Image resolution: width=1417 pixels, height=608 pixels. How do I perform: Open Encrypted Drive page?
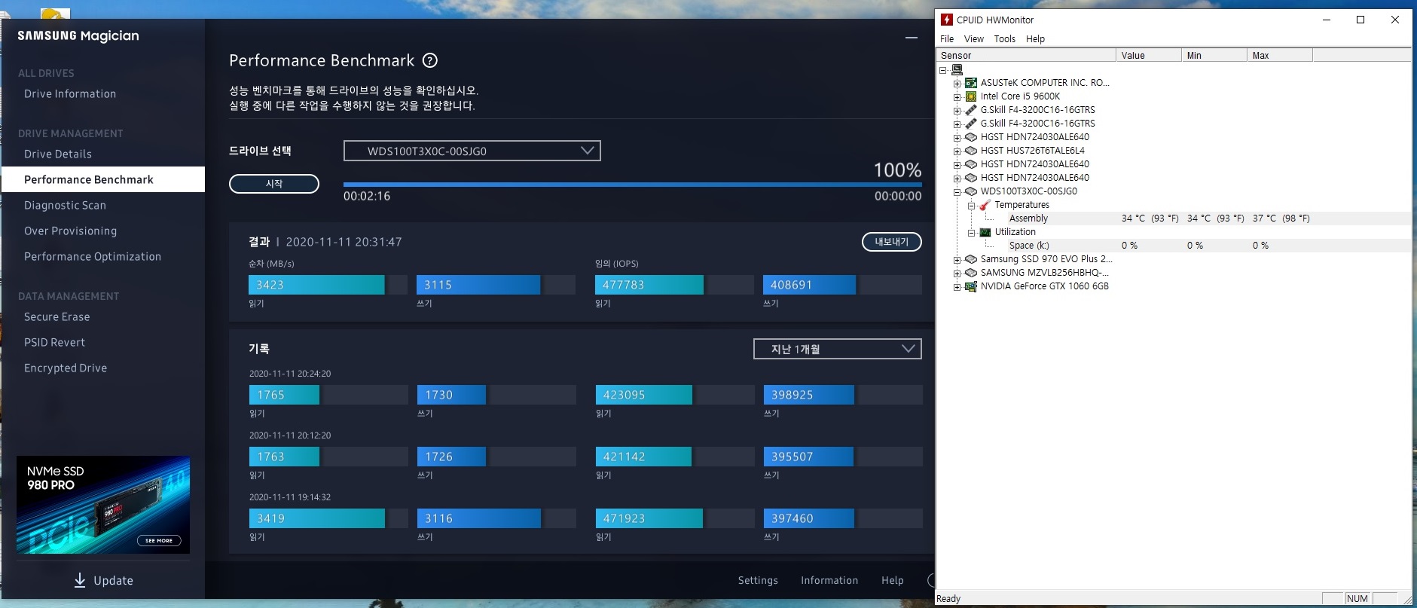(x=66, y=368)
